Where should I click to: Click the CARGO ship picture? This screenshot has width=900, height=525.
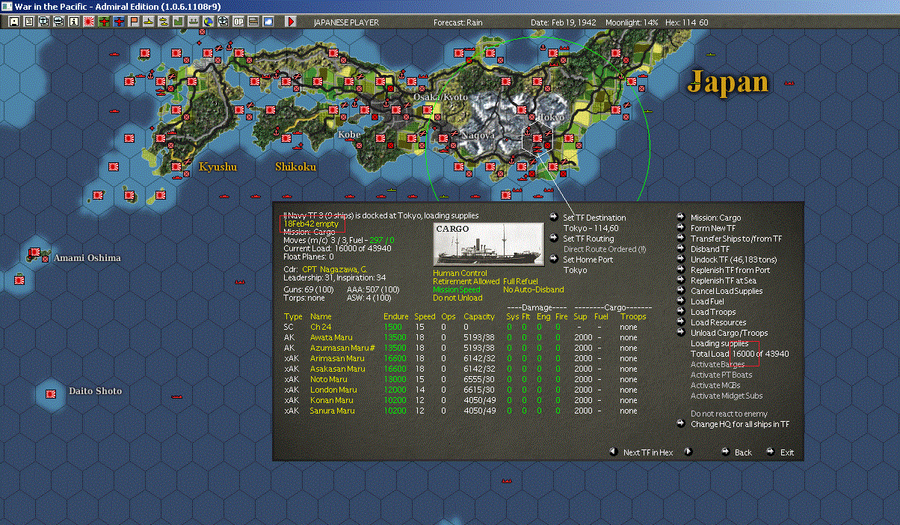point(489,244)
